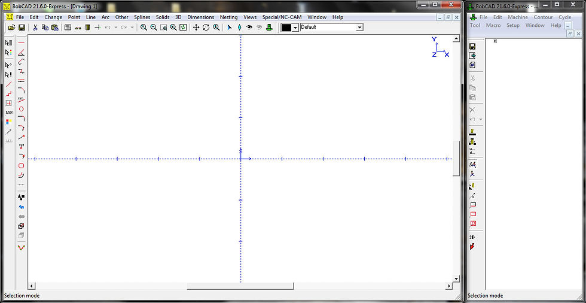The image size is (586, 303).
Task: Click the black current color swatch
Action: coord(286,28)
